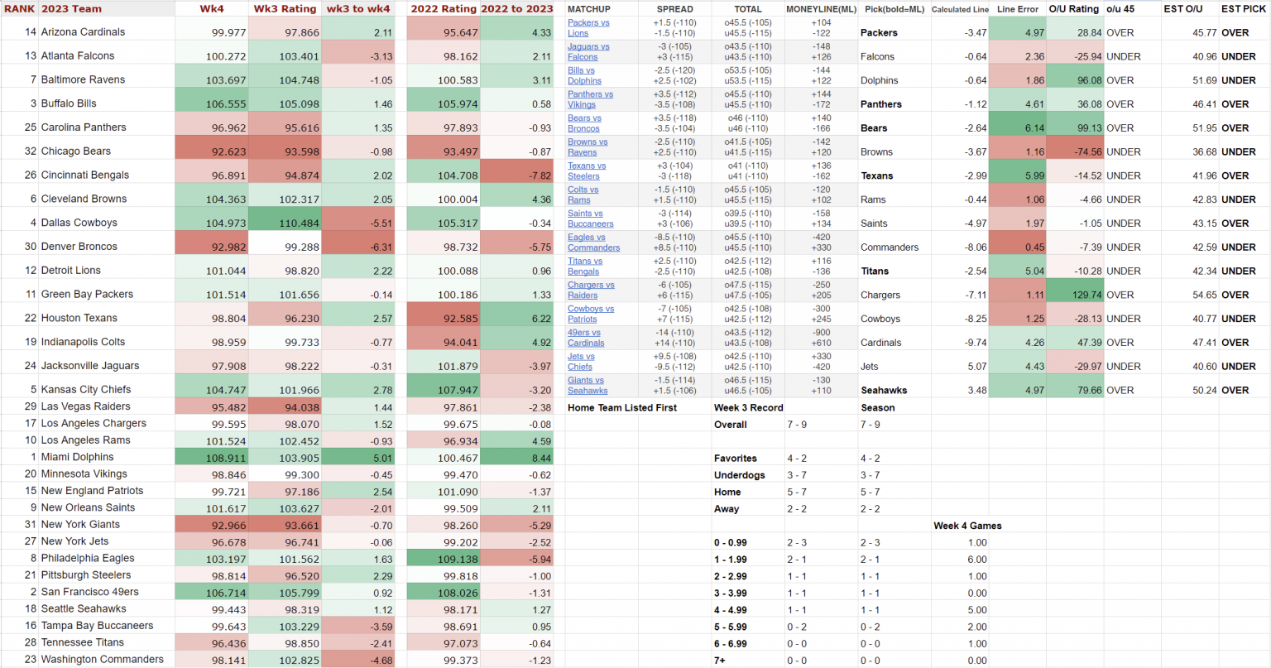1271x668 pixels.
Task: Click the Week 3 Record label
Action: (748, 408)
